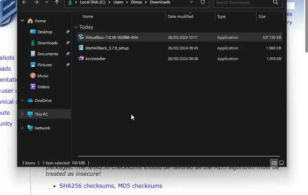The image size is (308, 195).
Task: Click date 26/05/2024 09:45 cell
Action: [183, 48]
